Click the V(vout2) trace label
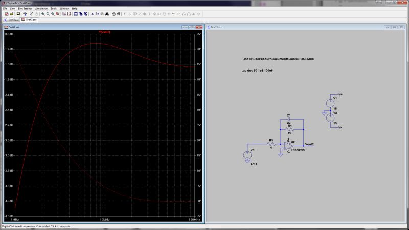Screen dimensions: 409x230 (x=104, y=32)
